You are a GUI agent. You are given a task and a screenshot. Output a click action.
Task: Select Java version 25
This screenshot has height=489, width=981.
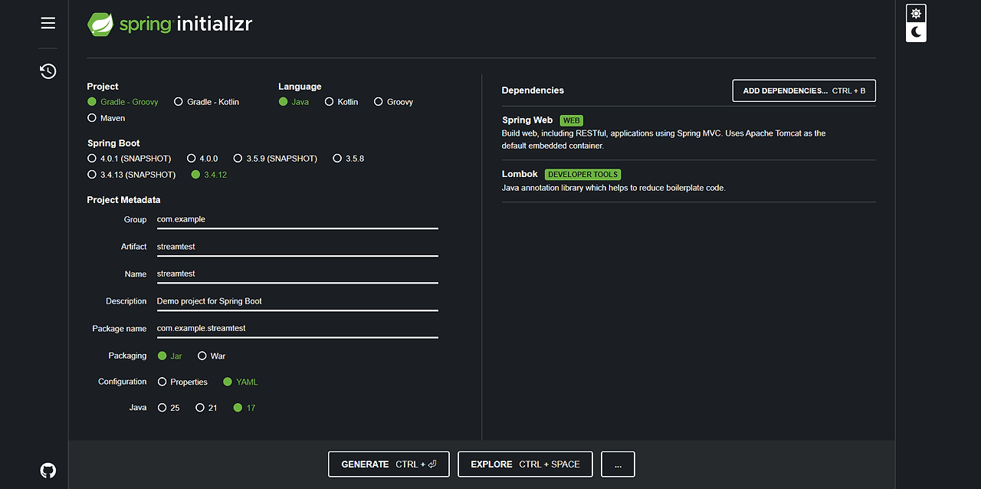pos(169,408)
